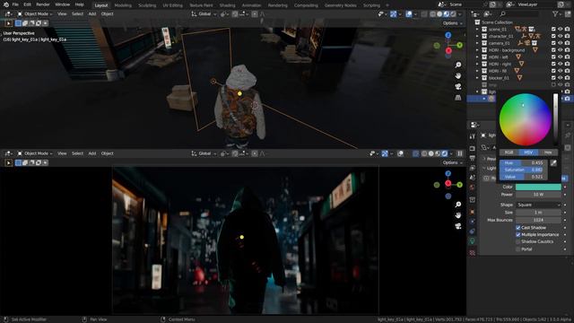Screen dimensions: 574x323
Task: Click zoom magnifier gizmo in upper viewport
Action: (458, 65)
